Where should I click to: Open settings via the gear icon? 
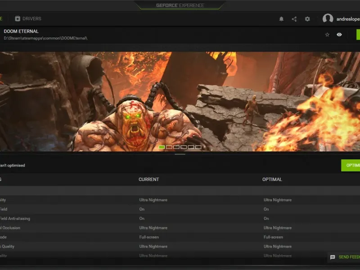(307, 19)
